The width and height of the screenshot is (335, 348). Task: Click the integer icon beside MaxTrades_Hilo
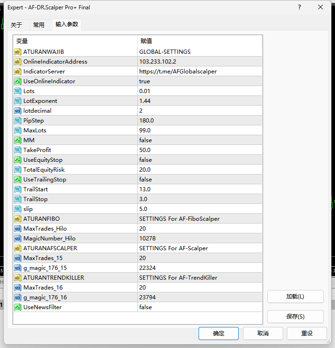18,229
